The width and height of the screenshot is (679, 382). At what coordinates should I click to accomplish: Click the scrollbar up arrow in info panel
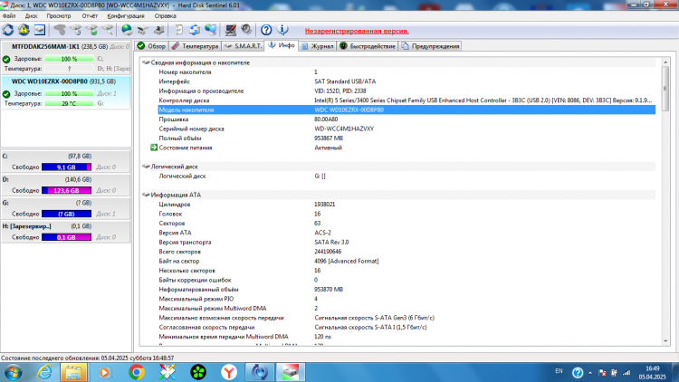click(x=665, y=62)
